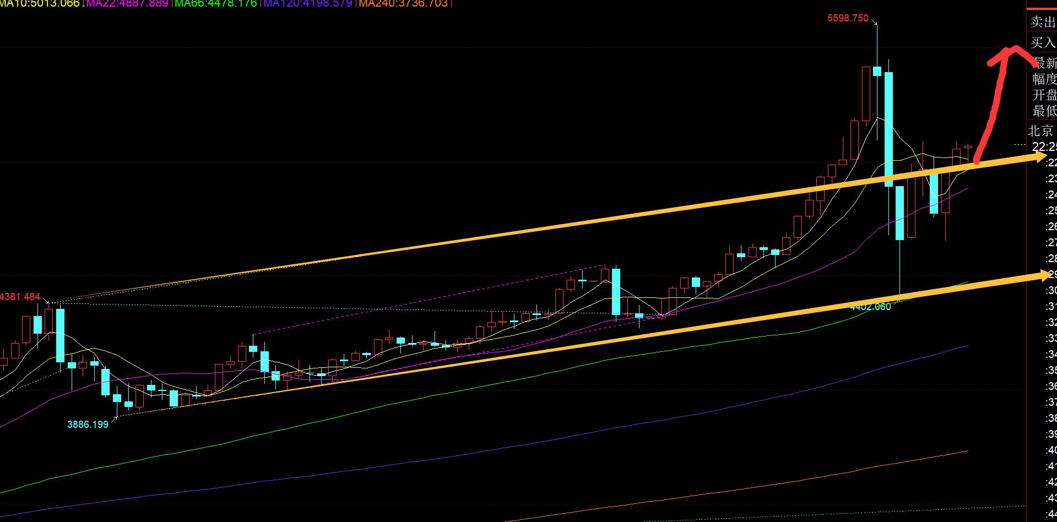Screen dimensions: 1057x522
Task: Click the 最低 (lowest price) field
Action: pyautogui.click(x=1044, y=111)
